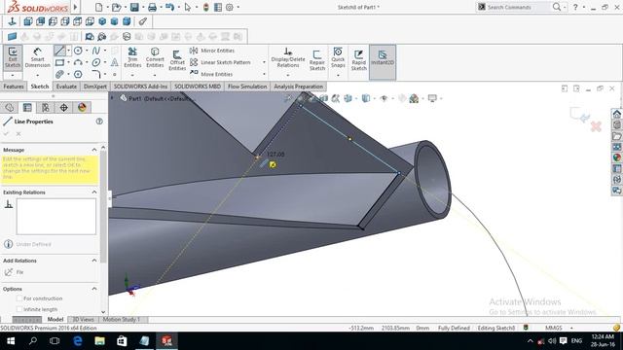Click the Rebuild traffic light icon
This screenshot has height=350, width=623.
point(205,7)
